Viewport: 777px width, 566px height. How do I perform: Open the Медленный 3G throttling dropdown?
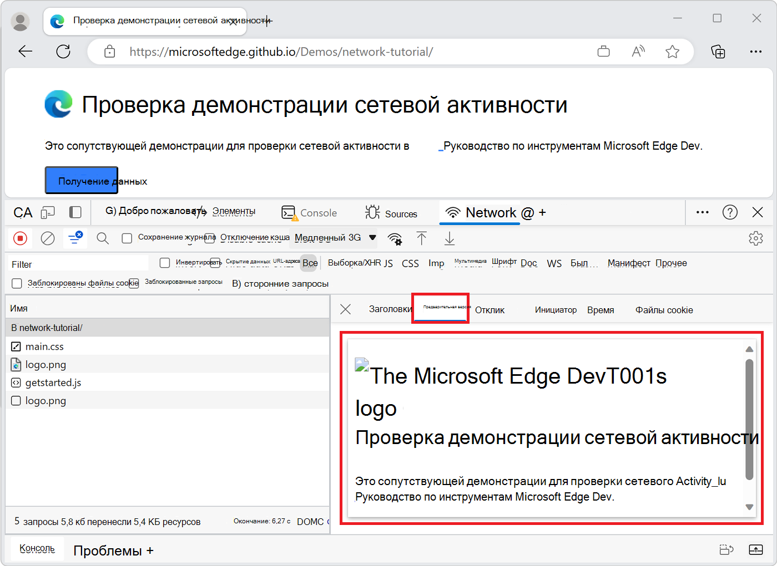[x=335, y=238]
